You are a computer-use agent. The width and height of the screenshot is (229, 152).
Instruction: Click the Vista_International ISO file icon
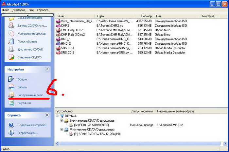tap(58, 21)
